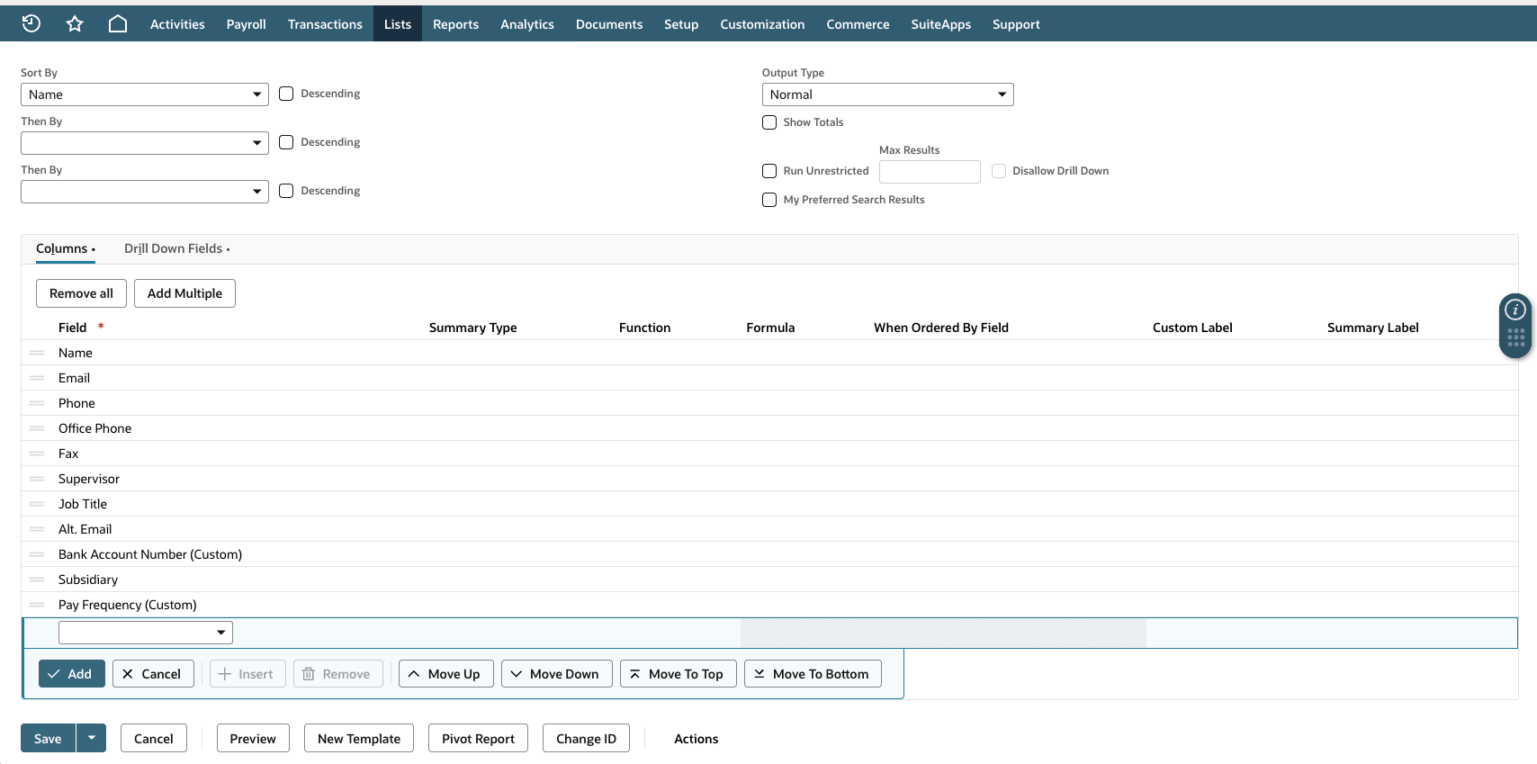The image size is (1537, 764).
Task: Grab the drag handle for Office Phone row
Action: [x=37, y=428]
